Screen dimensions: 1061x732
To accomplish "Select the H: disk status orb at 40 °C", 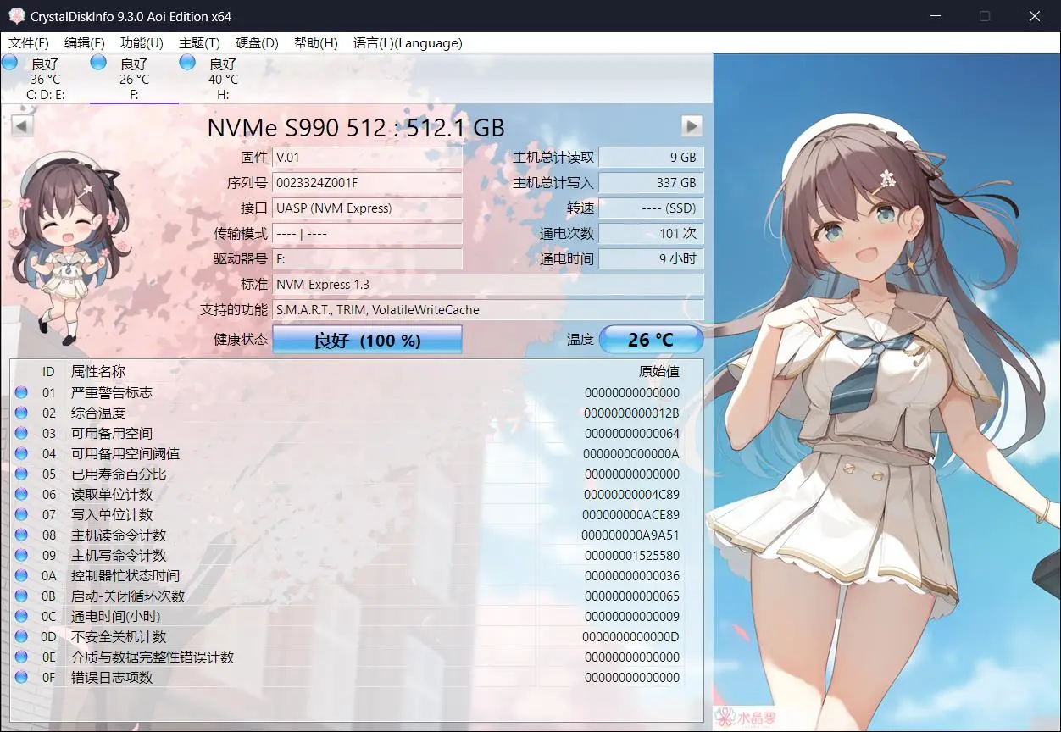I will [187, 62].
